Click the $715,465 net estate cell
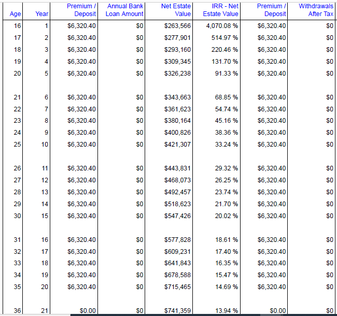Image resolution: width=337 pixels, height=316 pixels. [177, 287]
